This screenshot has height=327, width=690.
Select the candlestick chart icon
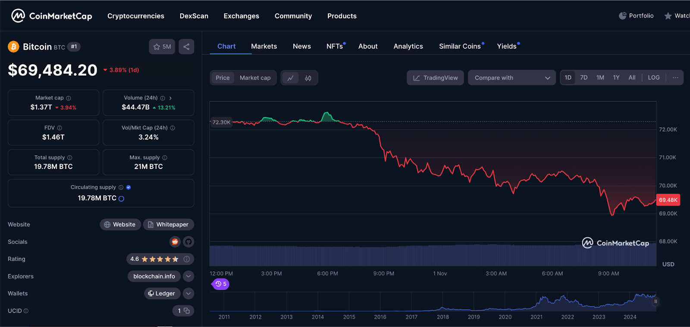point(308,78)
